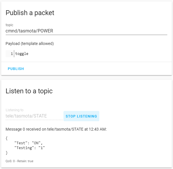The image size is (173, 169).
Task: Click the 12:43 AM timestamp in message header
Action: [97, 129]
